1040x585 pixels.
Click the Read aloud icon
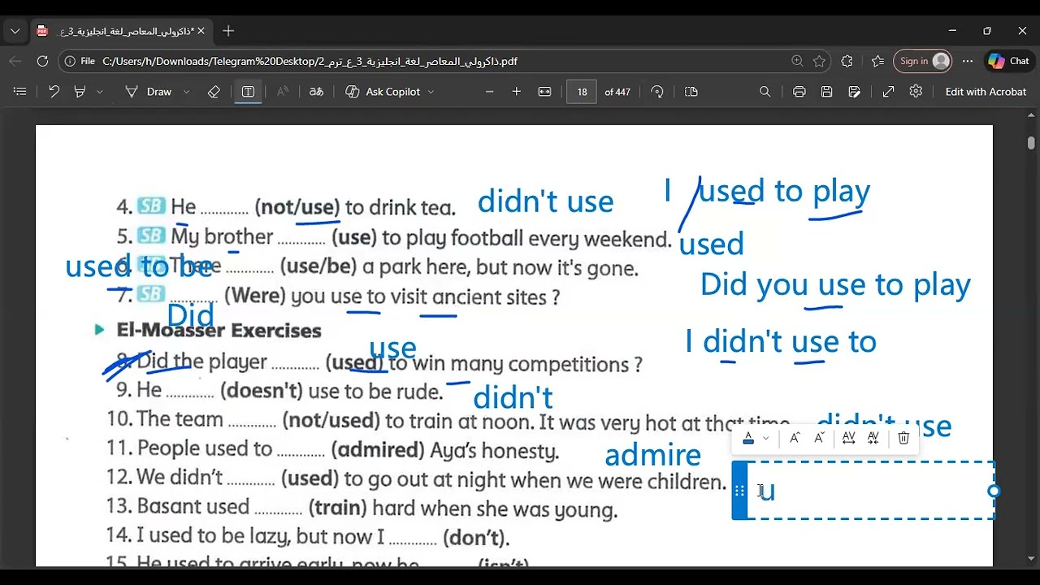click(x=283, y=92)
